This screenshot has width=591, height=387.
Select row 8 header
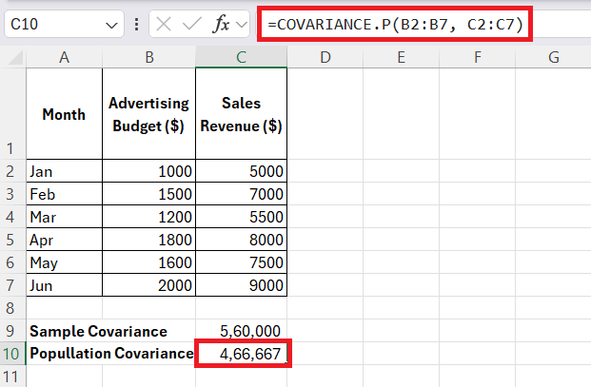[x=12, y=308]
